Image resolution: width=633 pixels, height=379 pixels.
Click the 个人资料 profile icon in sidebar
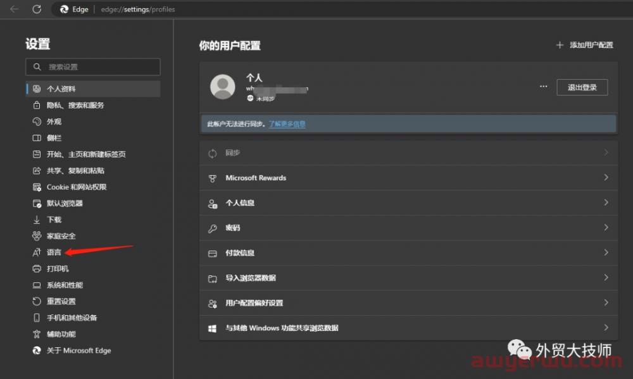[x=37, y=89]
